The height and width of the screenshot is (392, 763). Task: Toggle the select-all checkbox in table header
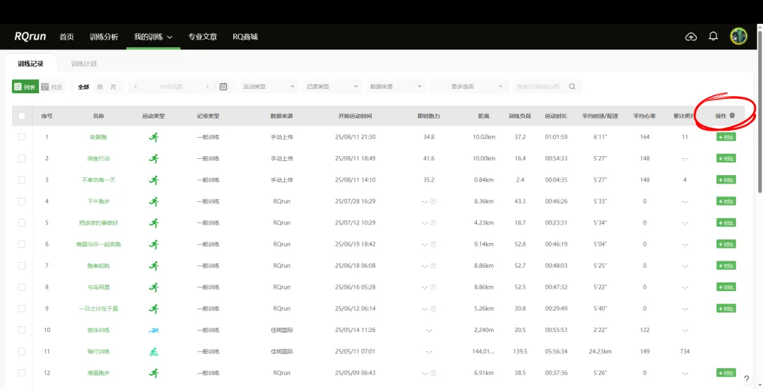pos(22,116)
